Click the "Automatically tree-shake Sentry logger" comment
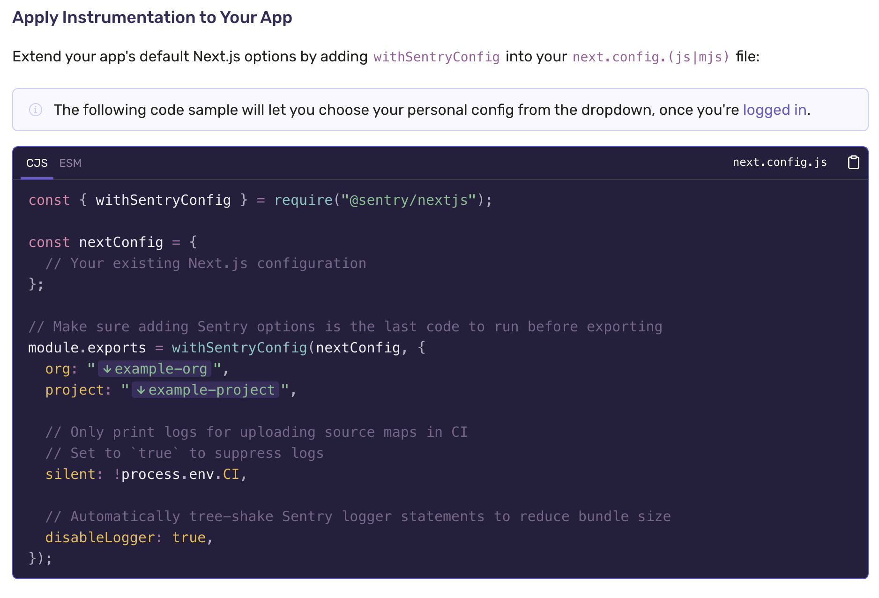This screenshot has width=879, height=598. point(358,516)
